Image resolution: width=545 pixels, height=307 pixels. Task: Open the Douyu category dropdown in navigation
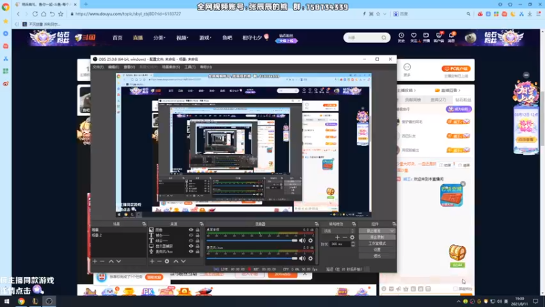[159, 38]
